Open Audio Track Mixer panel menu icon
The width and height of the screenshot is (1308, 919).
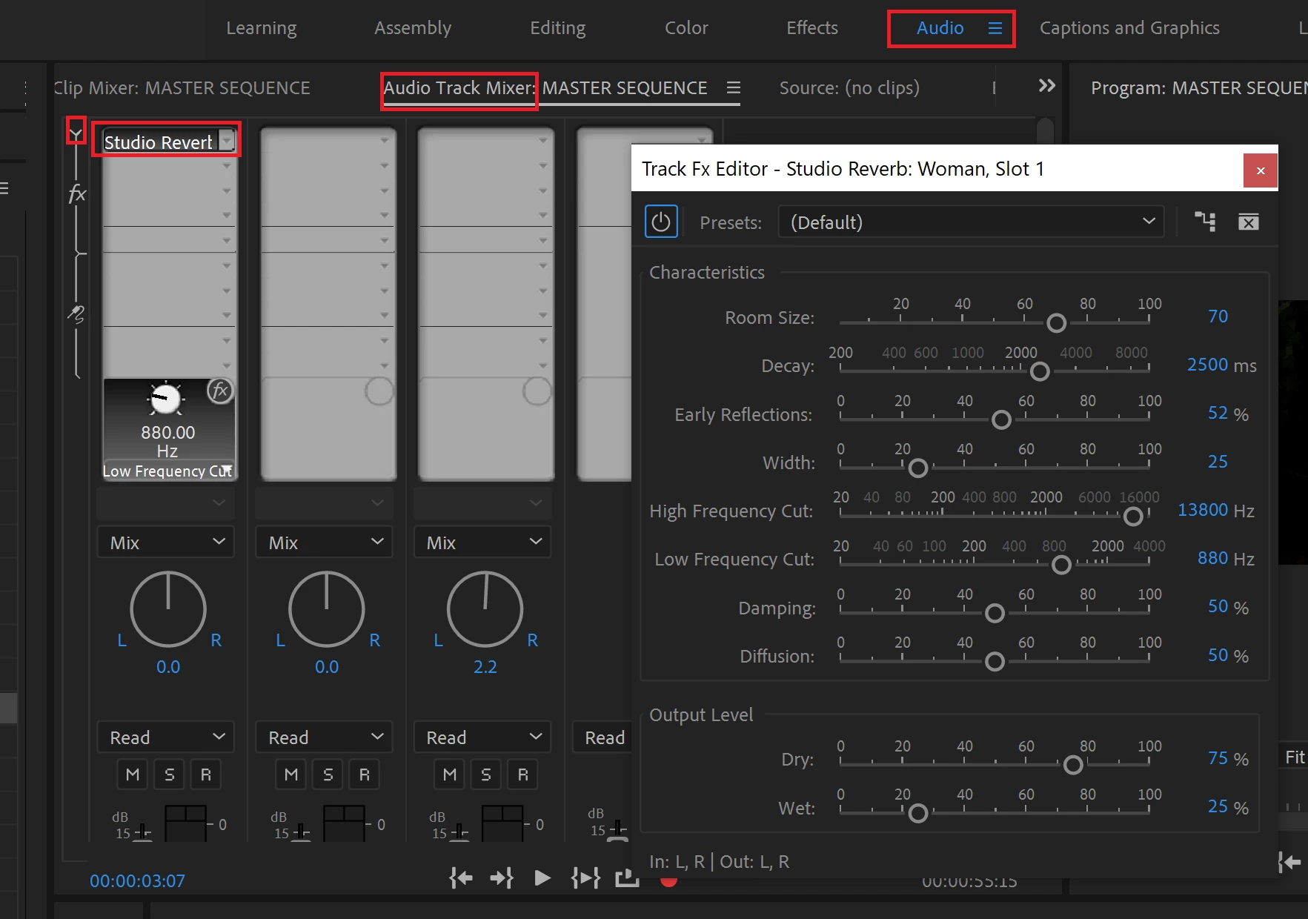[x=734, y=87]
